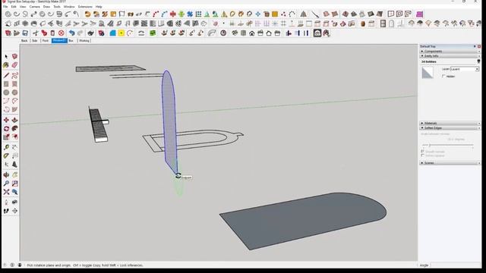Collapse the Entity Info panel
Viewport: 486px width, 273px height.
(x=450, y=55)
